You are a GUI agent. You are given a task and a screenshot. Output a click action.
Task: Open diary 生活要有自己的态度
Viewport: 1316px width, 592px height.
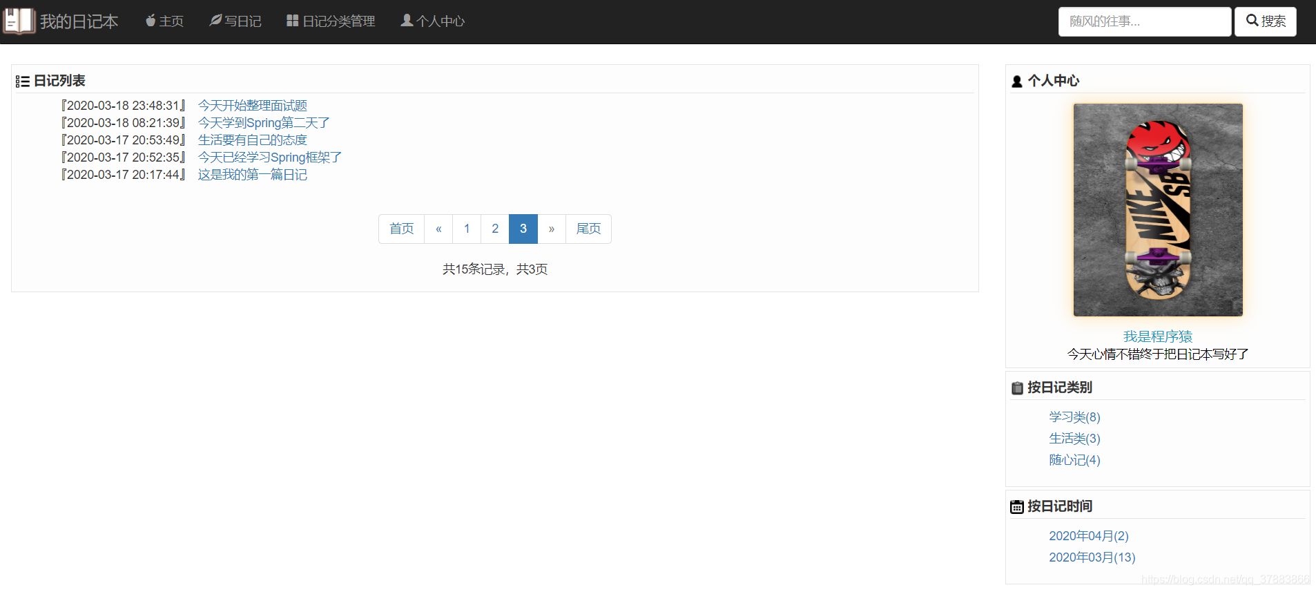pyautogui.click(x=253, y=140)
